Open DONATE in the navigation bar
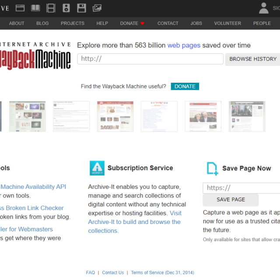Image resolution: width=280 pixels, height=280 pixels. 132,23
